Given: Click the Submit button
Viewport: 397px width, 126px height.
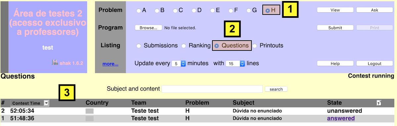Looking at the screenshot, I should (335, 28).
